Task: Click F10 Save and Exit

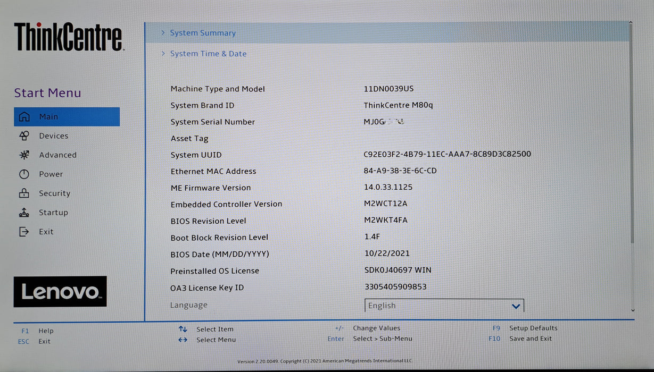Action: click(520, 339)
